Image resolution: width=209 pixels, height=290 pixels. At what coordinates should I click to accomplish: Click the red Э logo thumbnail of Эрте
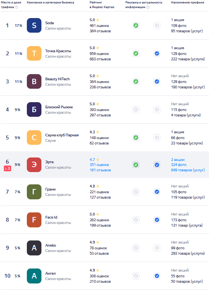tap(34, 165)
